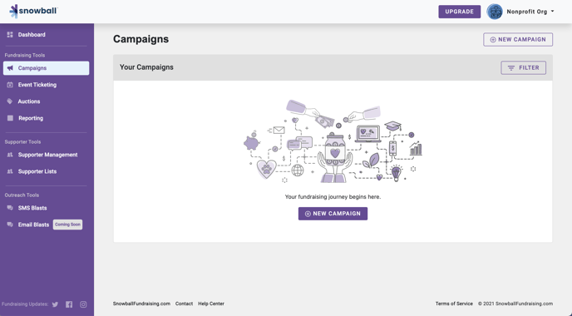572x316 pixels.
Task: Select Supporter Management menu item
Action: tap(46, 155)
